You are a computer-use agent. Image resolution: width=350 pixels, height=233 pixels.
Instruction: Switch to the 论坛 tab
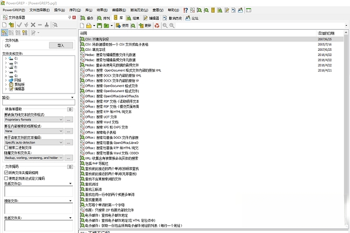[x=192, y=18]
